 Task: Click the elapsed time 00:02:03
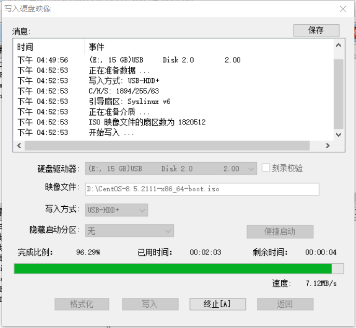click(206, 252)
